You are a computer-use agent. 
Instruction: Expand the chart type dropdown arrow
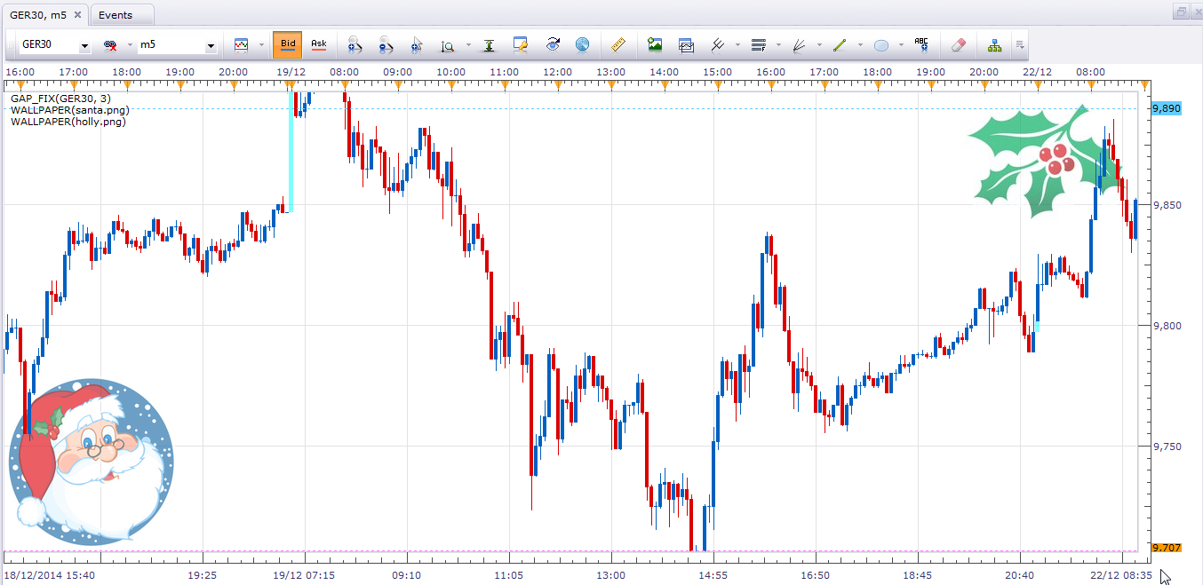[x=261, y=45]
